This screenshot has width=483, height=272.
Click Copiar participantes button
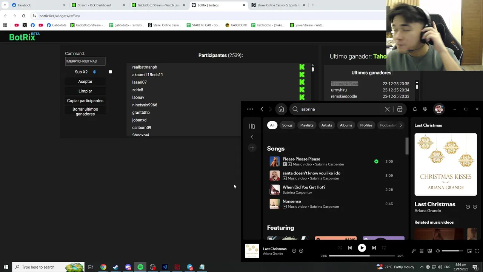click(85, 101)
